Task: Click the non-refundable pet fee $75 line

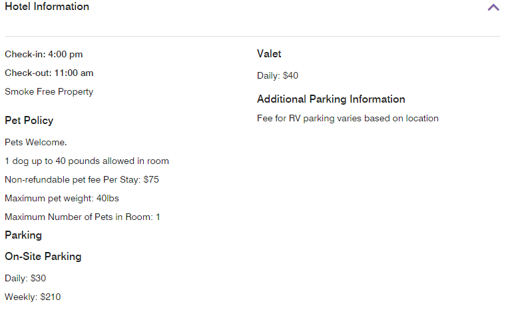Action: 82,180
